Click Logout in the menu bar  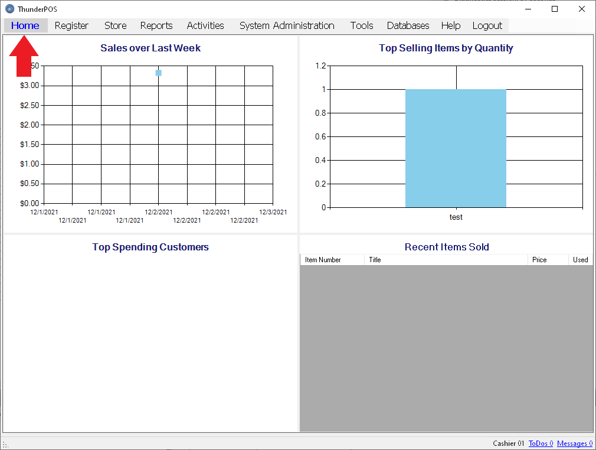(x=487, y=25)
